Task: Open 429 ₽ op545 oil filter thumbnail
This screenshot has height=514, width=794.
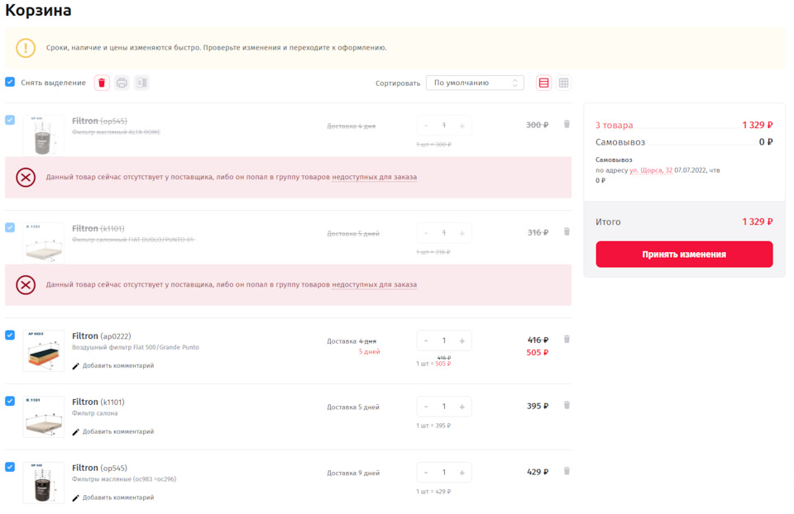Action: 44,483
